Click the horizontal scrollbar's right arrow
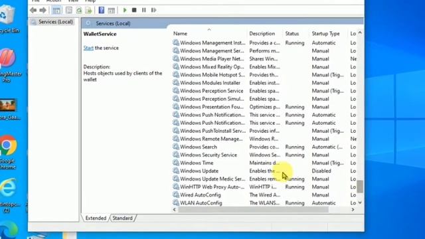 point(353,210)
